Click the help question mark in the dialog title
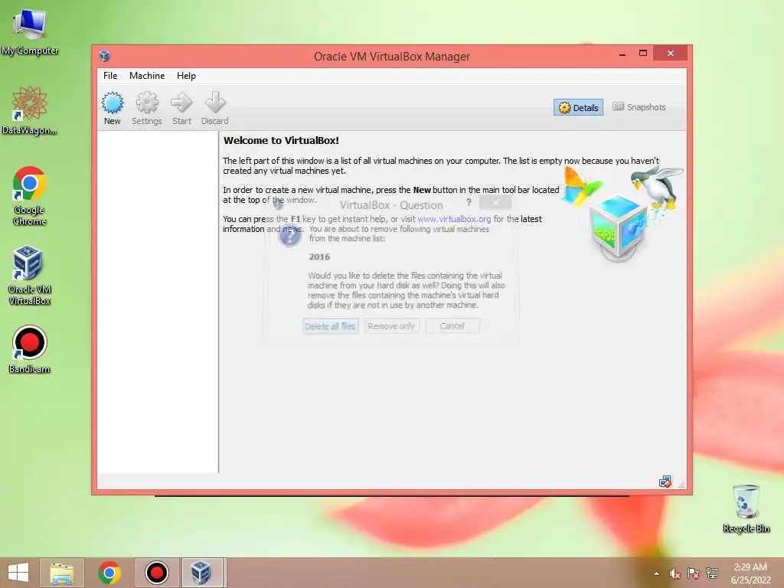The height and width of the screenshot is (588, 784). (469, 202)
